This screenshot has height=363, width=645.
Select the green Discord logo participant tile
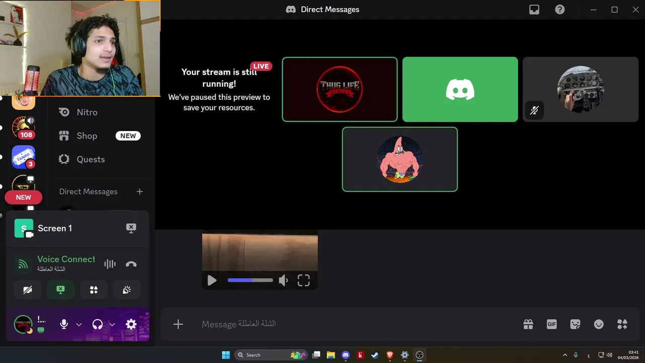pyautogui.click(x=460, y=89)
